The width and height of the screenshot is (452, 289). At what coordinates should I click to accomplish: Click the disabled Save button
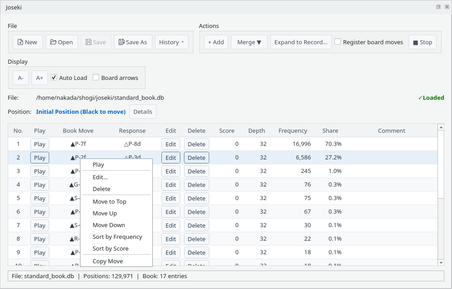(x=96, y=42)
